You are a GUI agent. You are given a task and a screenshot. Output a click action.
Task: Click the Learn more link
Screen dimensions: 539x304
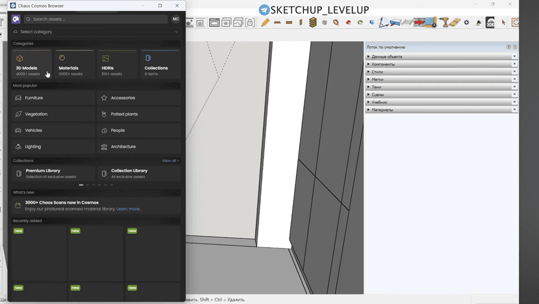(128, 209)
